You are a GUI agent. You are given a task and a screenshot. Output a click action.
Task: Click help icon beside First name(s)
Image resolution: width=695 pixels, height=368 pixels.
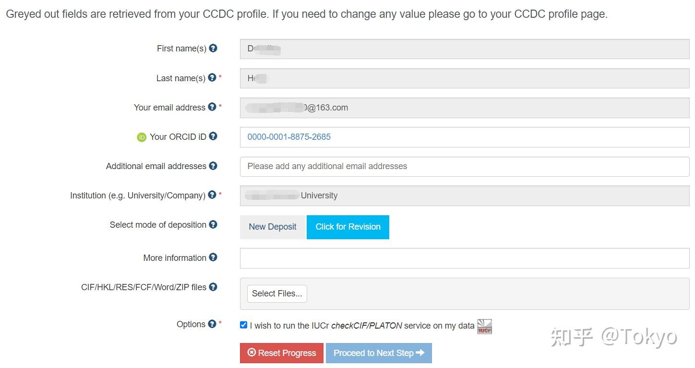point(213,48)
